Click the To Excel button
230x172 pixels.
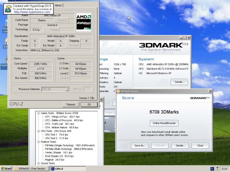point(160,146)
